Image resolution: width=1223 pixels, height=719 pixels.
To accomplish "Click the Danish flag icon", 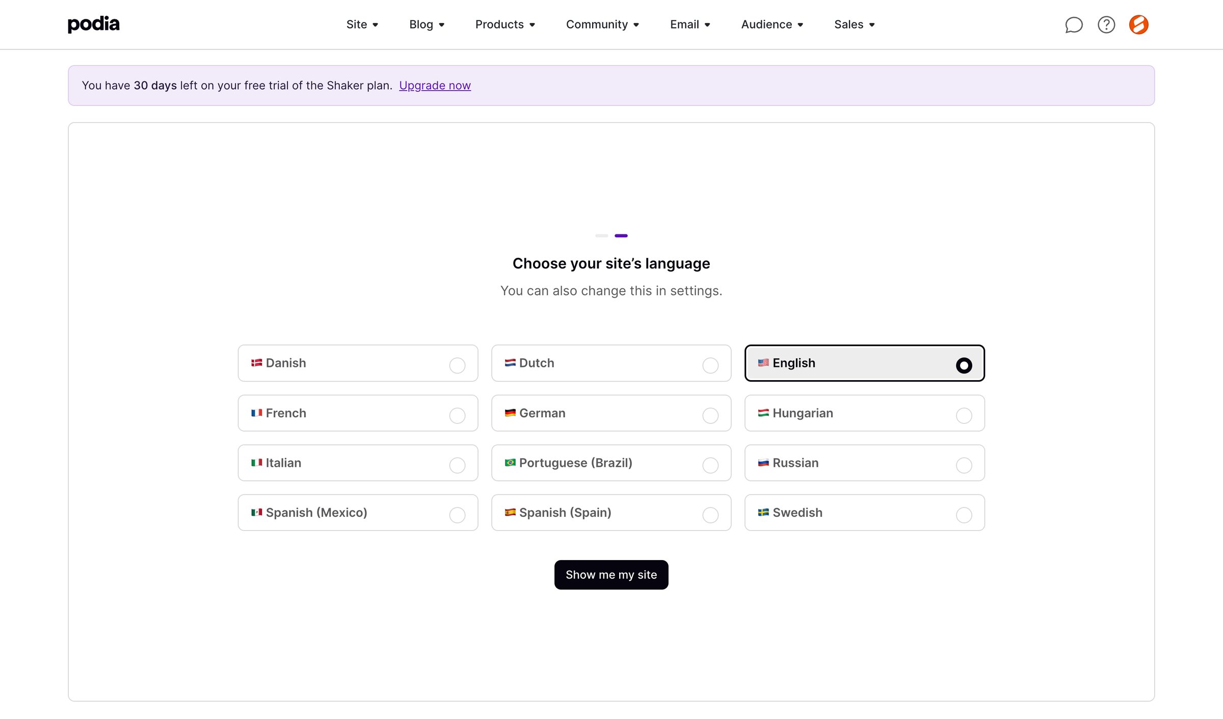I will coord(256,363).
